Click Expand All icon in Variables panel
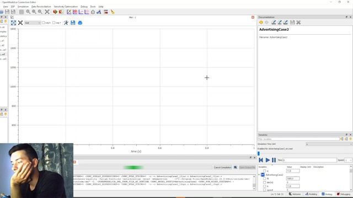The width and height of the screenshot is (353, 198). pyautogui.click(x=342, y=139)
